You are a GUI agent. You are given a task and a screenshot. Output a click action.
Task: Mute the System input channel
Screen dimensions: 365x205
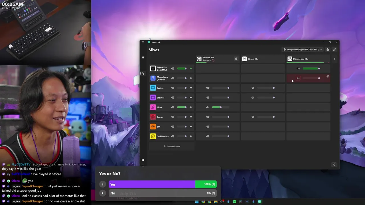173,88
